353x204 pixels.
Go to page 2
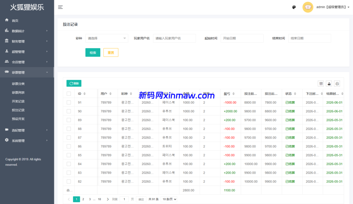(83, 199)
